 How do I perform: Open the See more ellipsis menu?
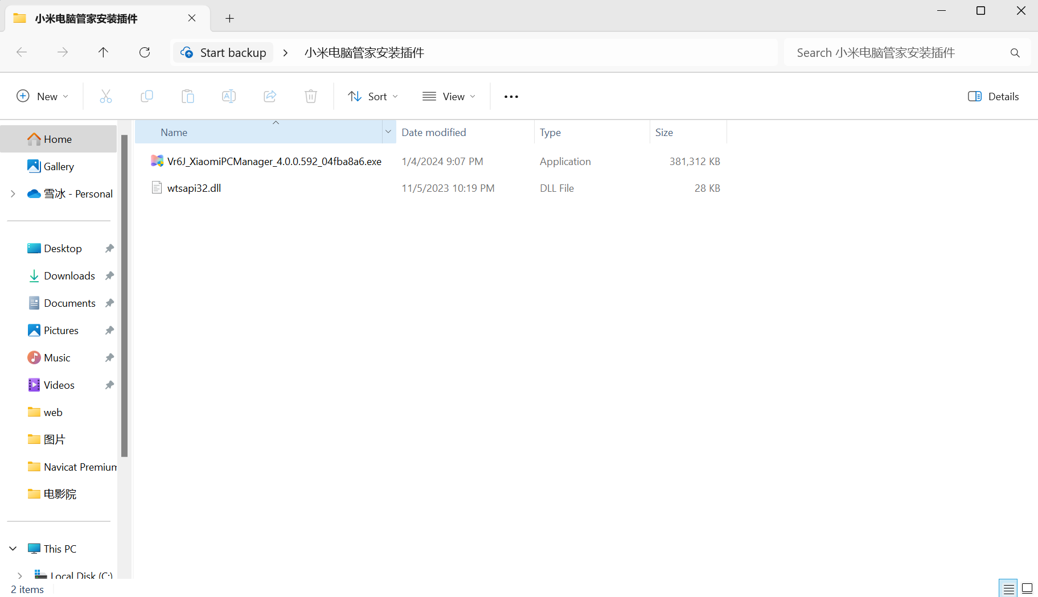511,97
